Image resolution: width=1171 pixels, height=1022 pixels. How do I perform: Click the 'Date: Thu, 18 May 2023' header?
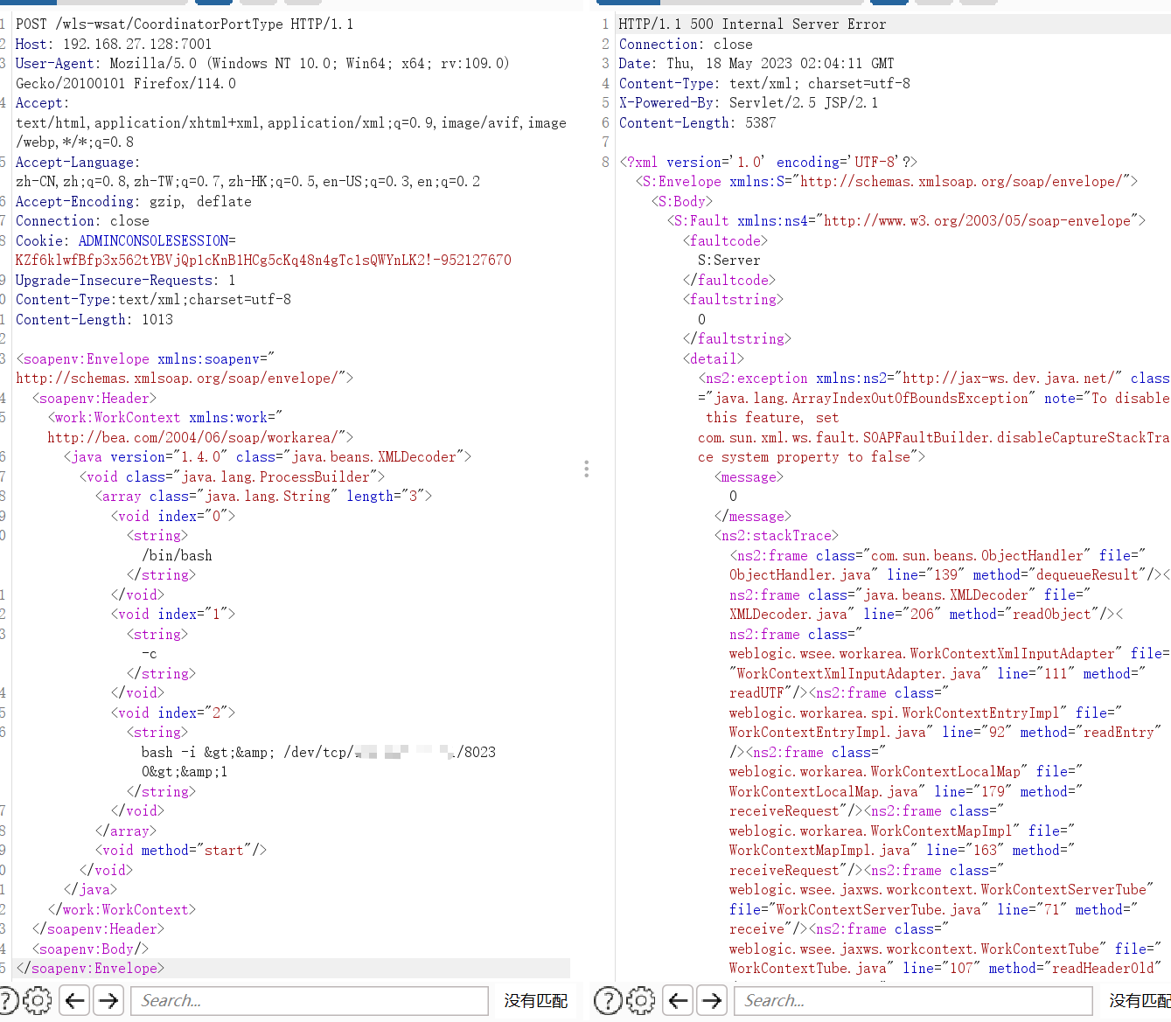coord(756,64)
